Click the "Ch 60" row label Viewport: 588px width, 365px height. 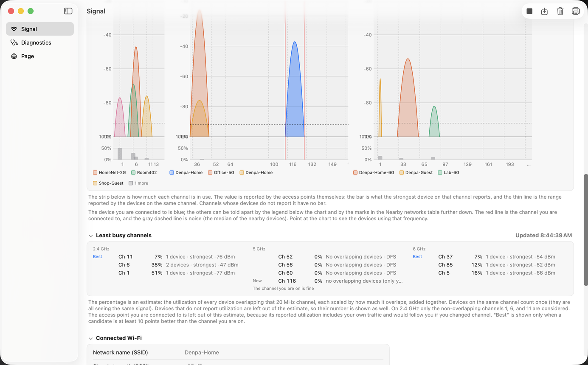[x=286, y=273]
